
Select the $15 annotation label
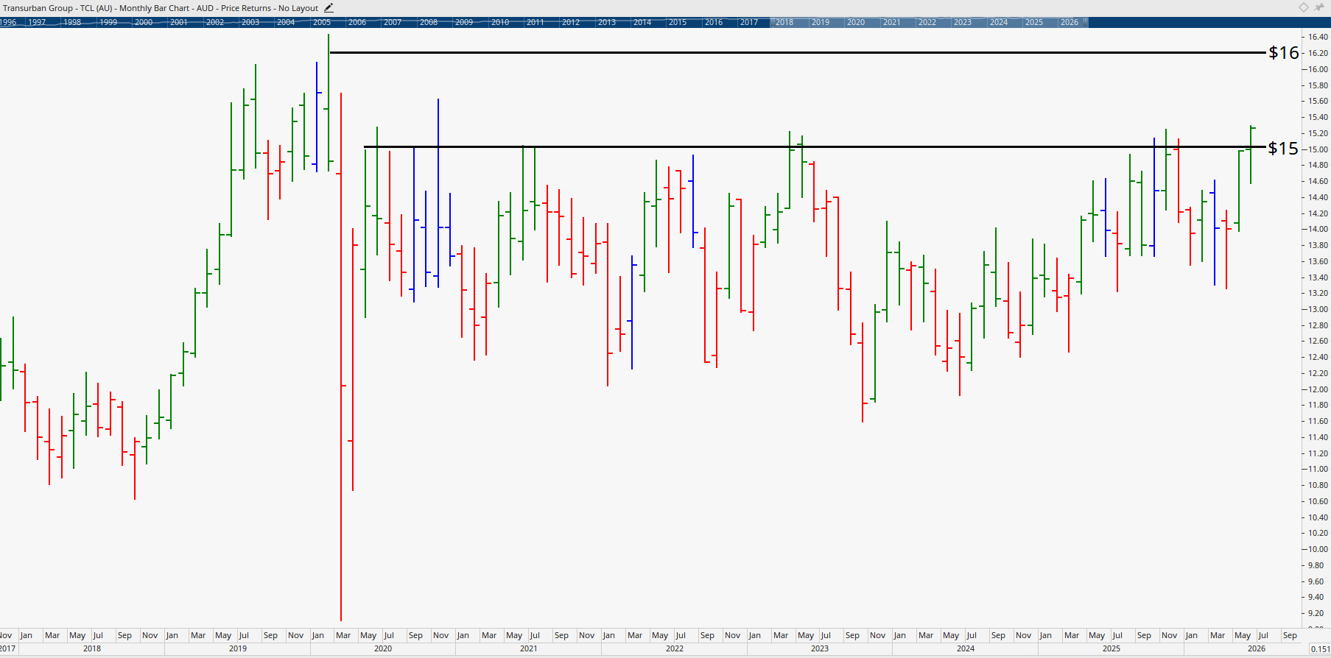(x=1283, y=148)
